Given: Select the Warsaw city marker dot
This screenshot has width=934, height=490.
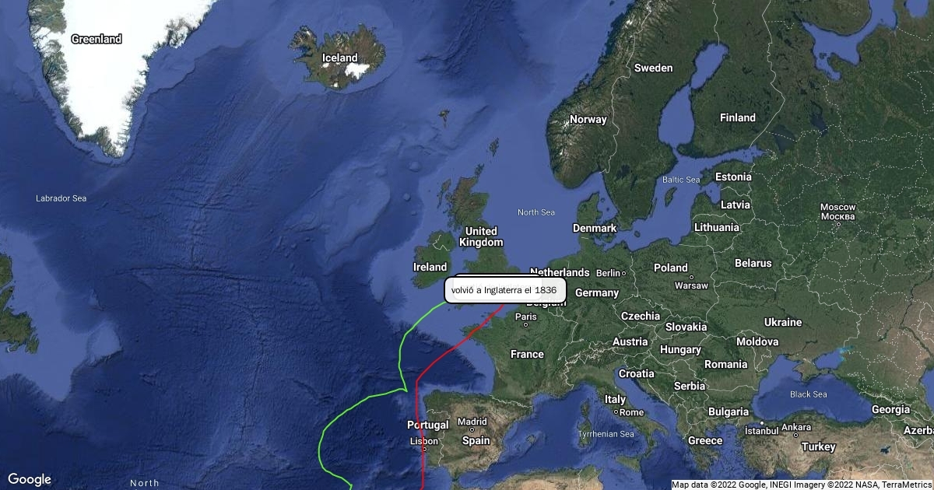Looking at the screenshot, I should pos(690,276).
